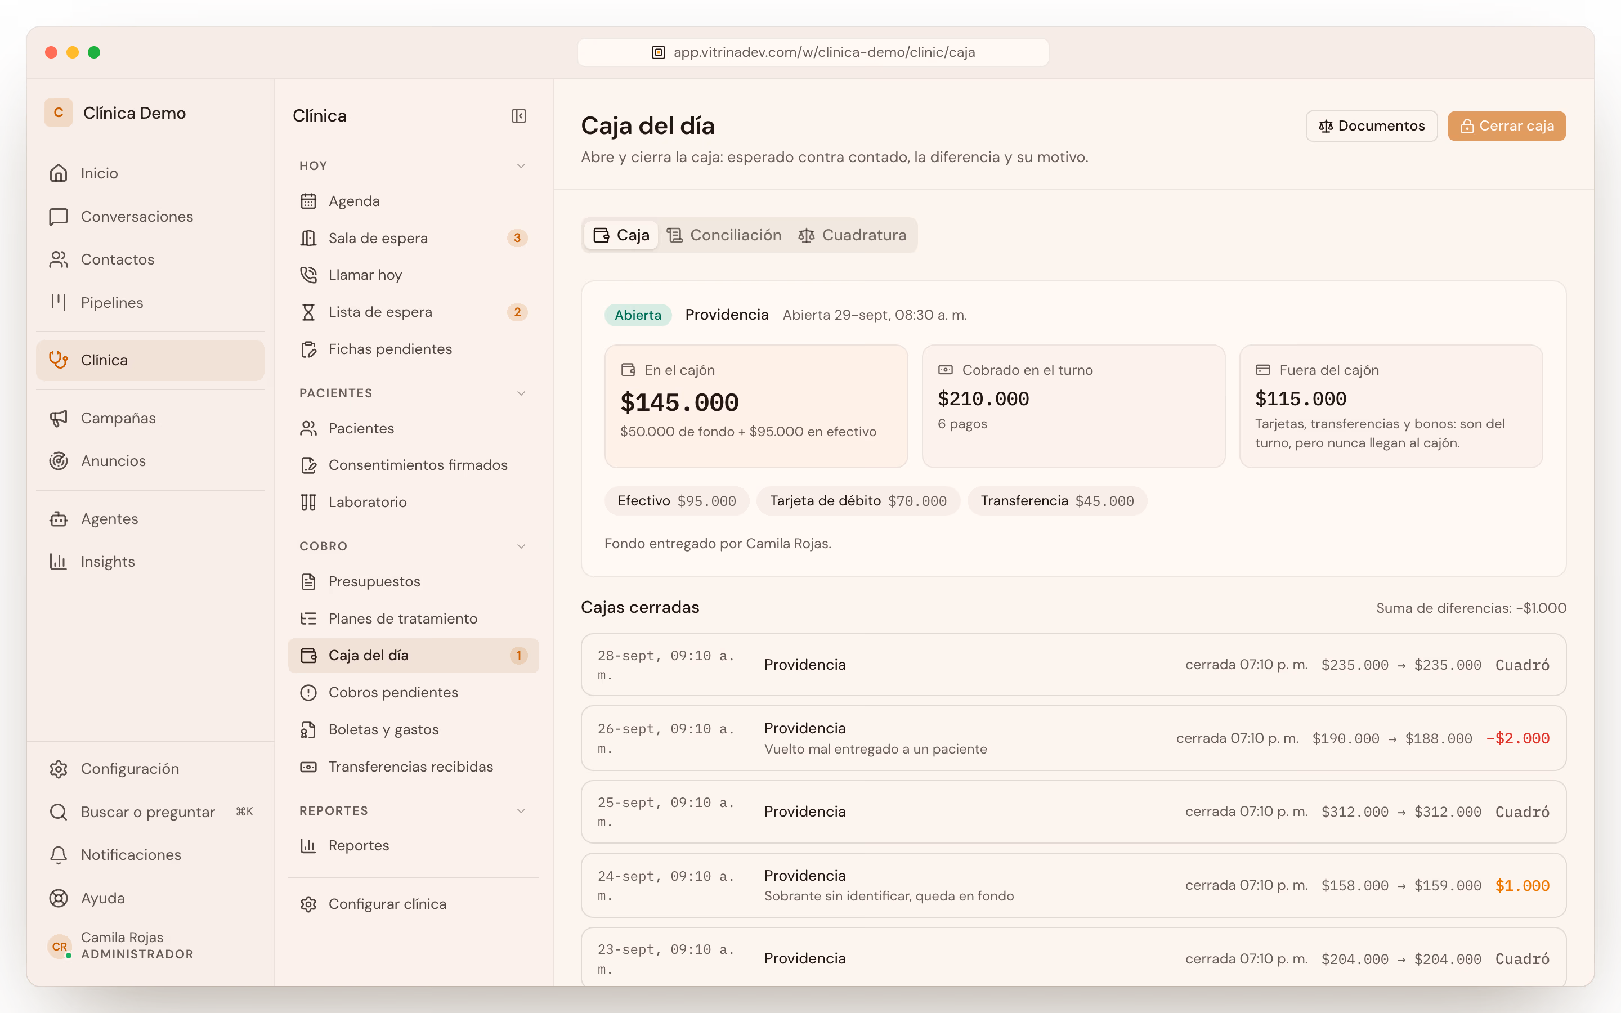
Task: Open closed caja row 26-sept
Action: tap(1073, 738)
